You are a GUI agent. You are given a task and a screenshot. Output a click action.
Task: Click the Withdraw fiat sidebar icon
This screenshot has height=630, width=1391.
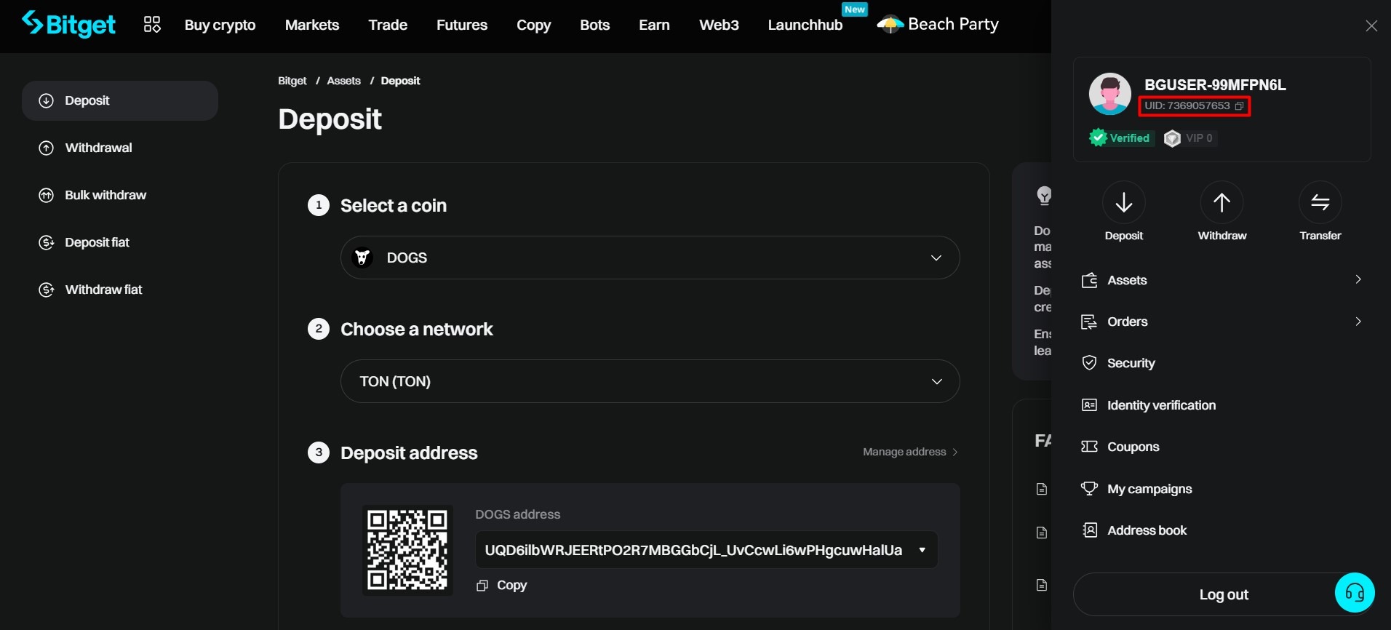47,290
